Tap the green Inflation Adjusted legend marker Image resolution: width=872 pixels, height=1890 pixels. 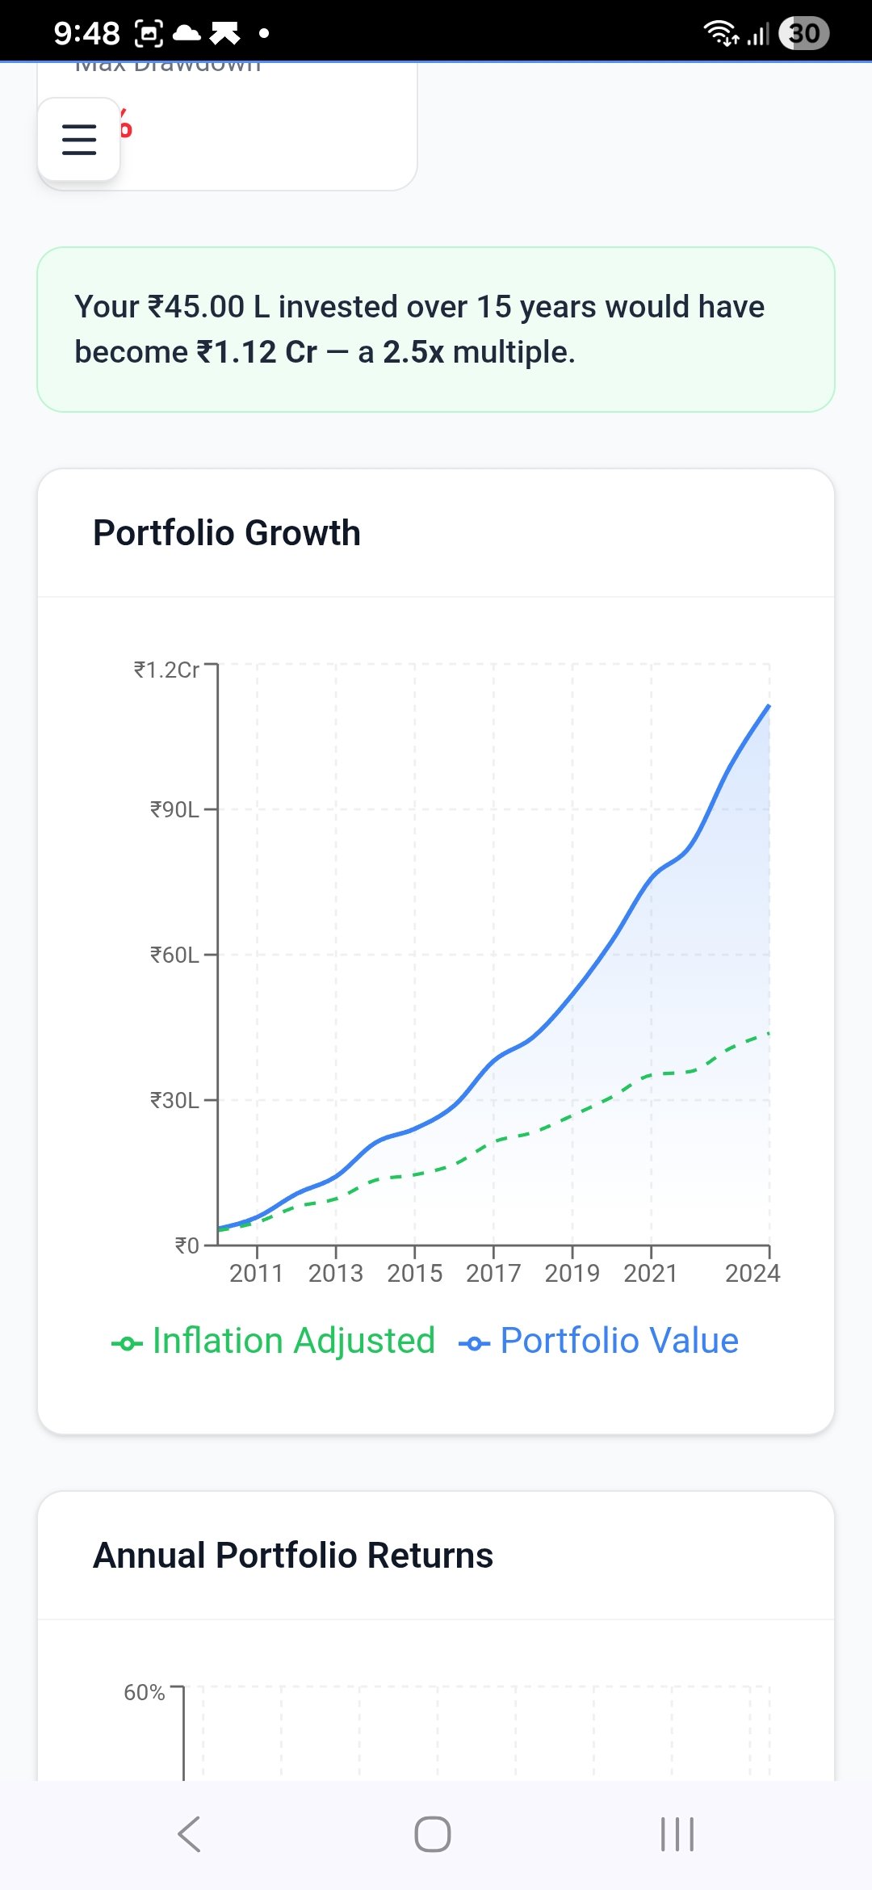click(127, 1343)
